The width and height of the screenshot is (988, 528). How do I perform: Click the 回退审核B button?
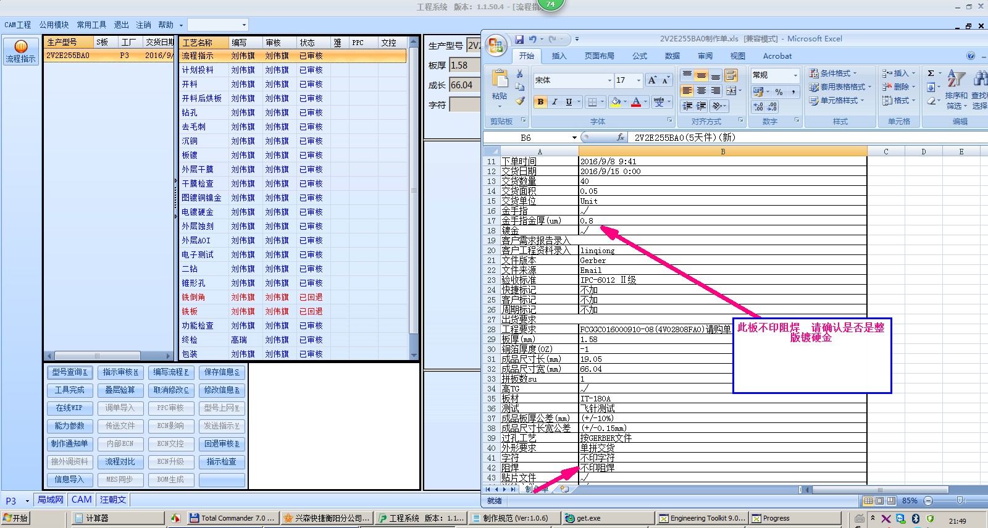(222, 444)
